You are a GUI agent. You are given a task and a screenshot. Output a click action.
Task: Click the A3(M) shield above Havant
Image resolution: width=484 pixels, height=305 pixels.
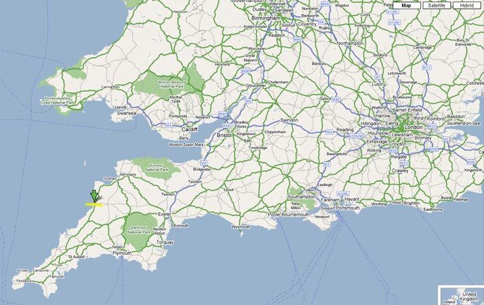coord(343,193)
